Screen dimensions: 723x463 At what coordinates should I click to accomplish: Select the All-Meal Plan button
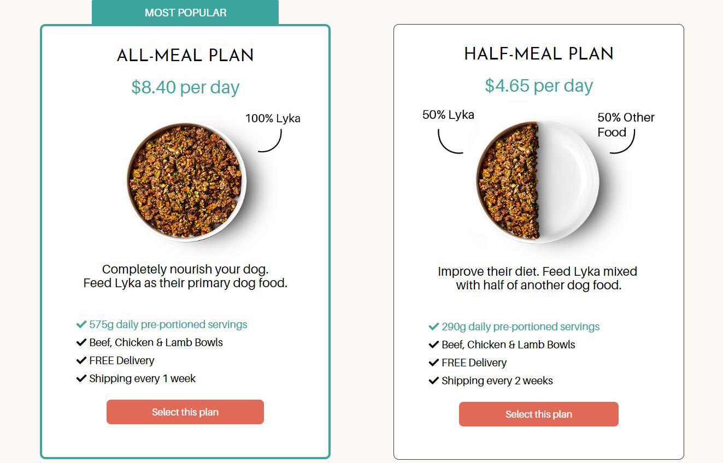pyautogui.click(x=185, y=412)
